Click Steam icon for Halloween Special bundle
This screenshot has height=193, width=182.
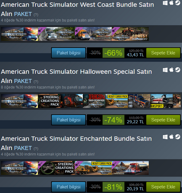(x=178, y=70)
